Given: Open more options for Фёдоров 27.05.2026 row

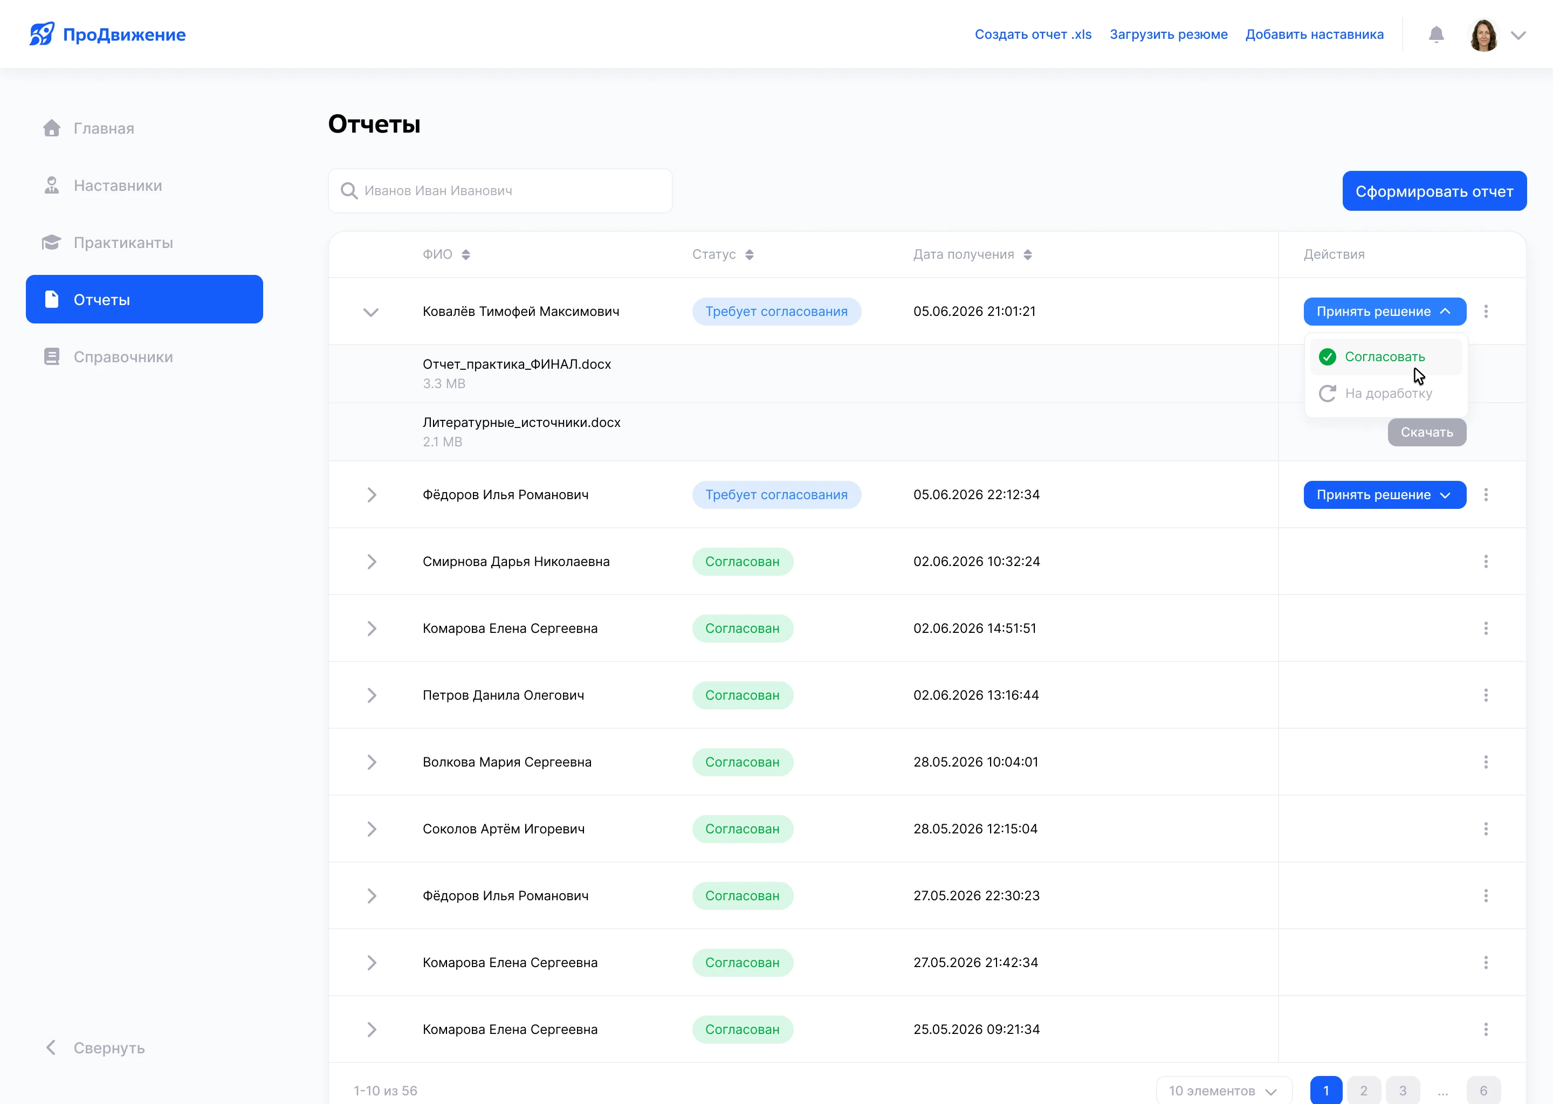Looking at the screenshot, I should [x=1486, y=895].
